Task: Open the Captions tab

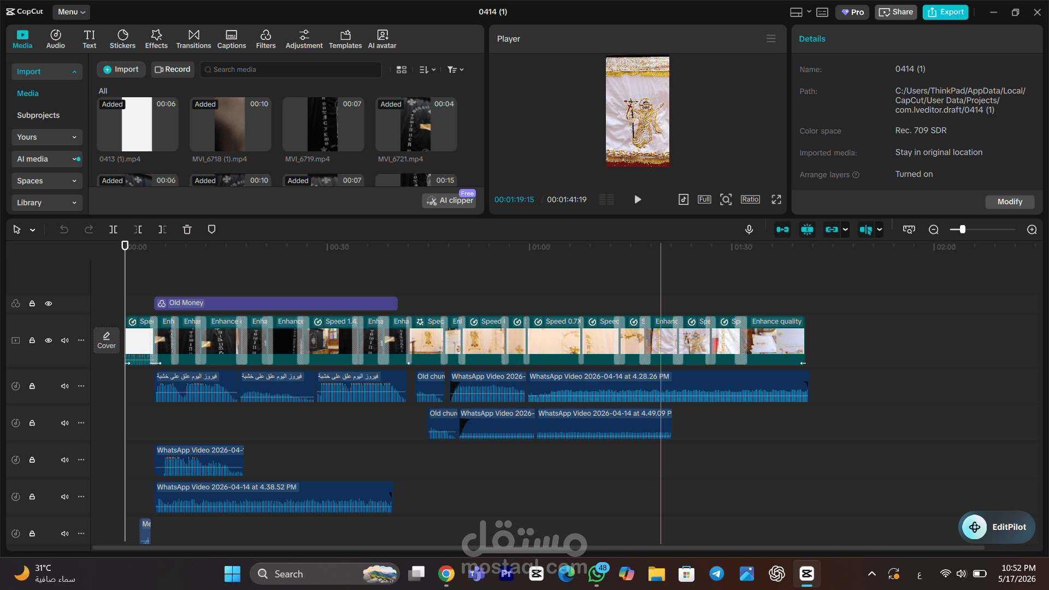Action: tap(232, 39)
